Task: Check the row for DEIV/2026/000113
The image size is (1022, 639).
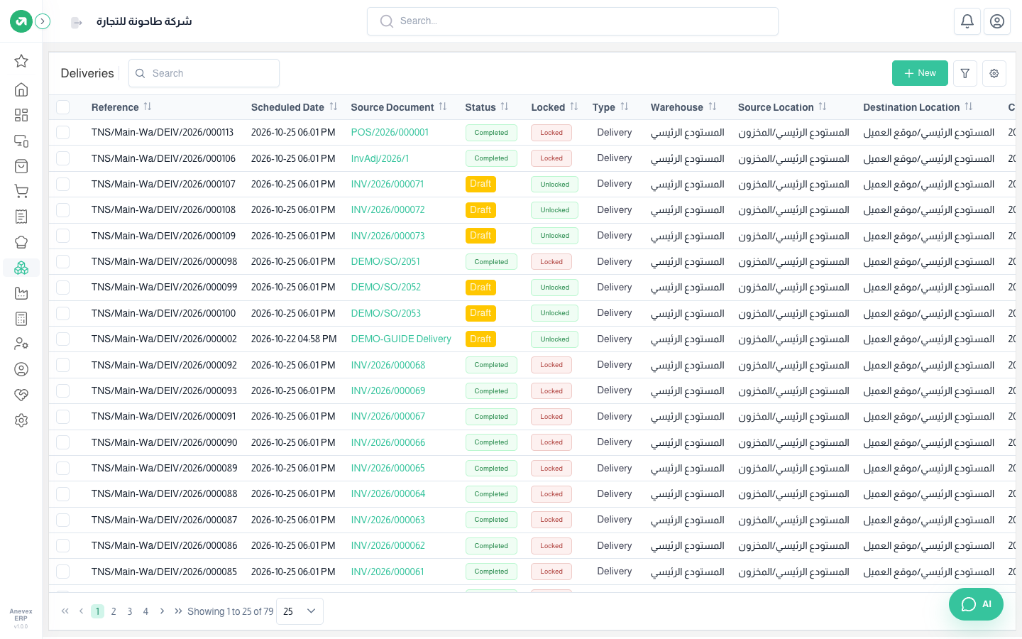Action: click(x=63, y=133)
